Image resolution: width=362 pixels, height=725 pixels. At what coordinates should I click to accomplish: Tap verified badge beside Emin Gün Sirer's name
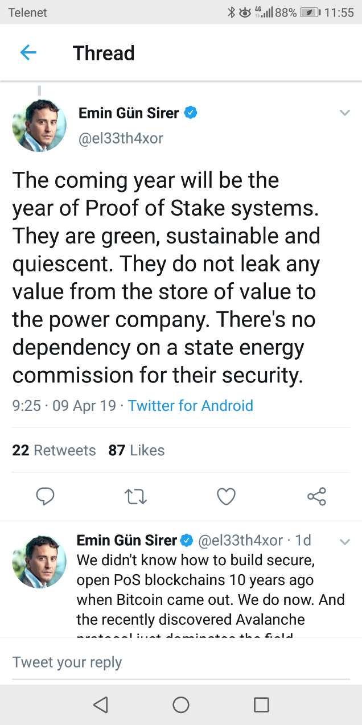[x=191, y=113]
